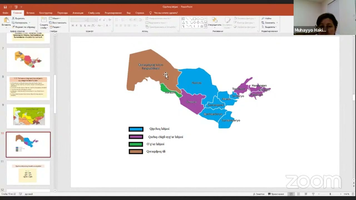Viewport: 356px width, 200px height.
Task: Switch to the Слайд-шоу tab
Action: 94,13
